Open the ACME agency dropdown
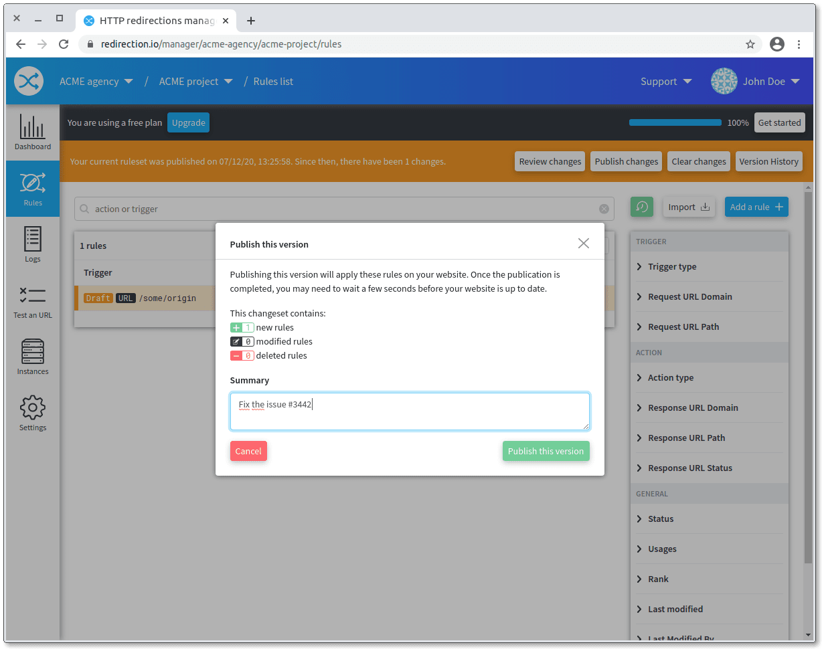The width and height of the screenshot is (822, 649). (96, 82)
